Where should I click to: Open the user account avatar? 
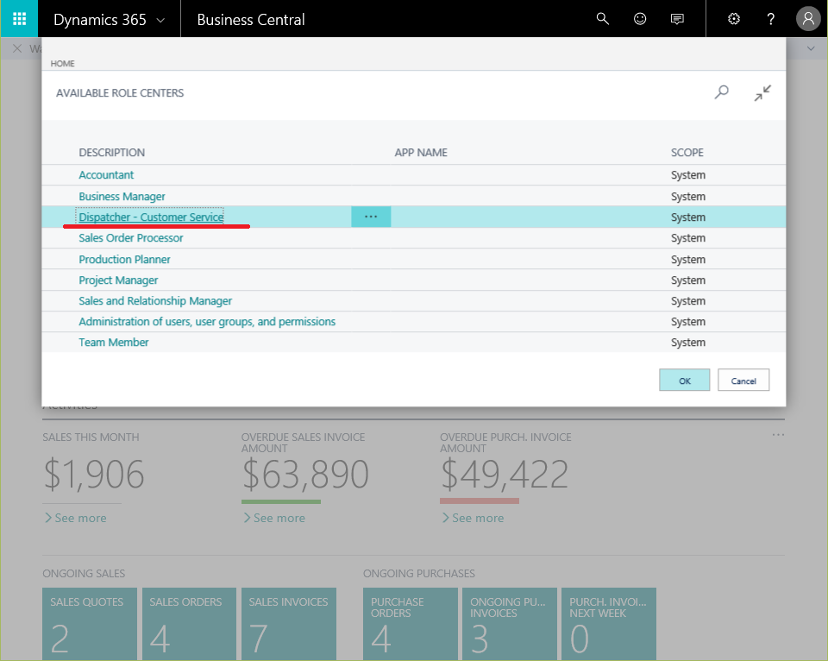tap(808, 19)
